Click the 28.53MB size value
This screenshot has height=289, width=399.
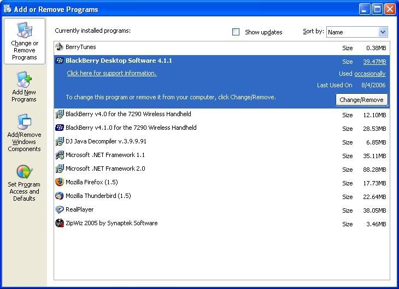point(374,129)
